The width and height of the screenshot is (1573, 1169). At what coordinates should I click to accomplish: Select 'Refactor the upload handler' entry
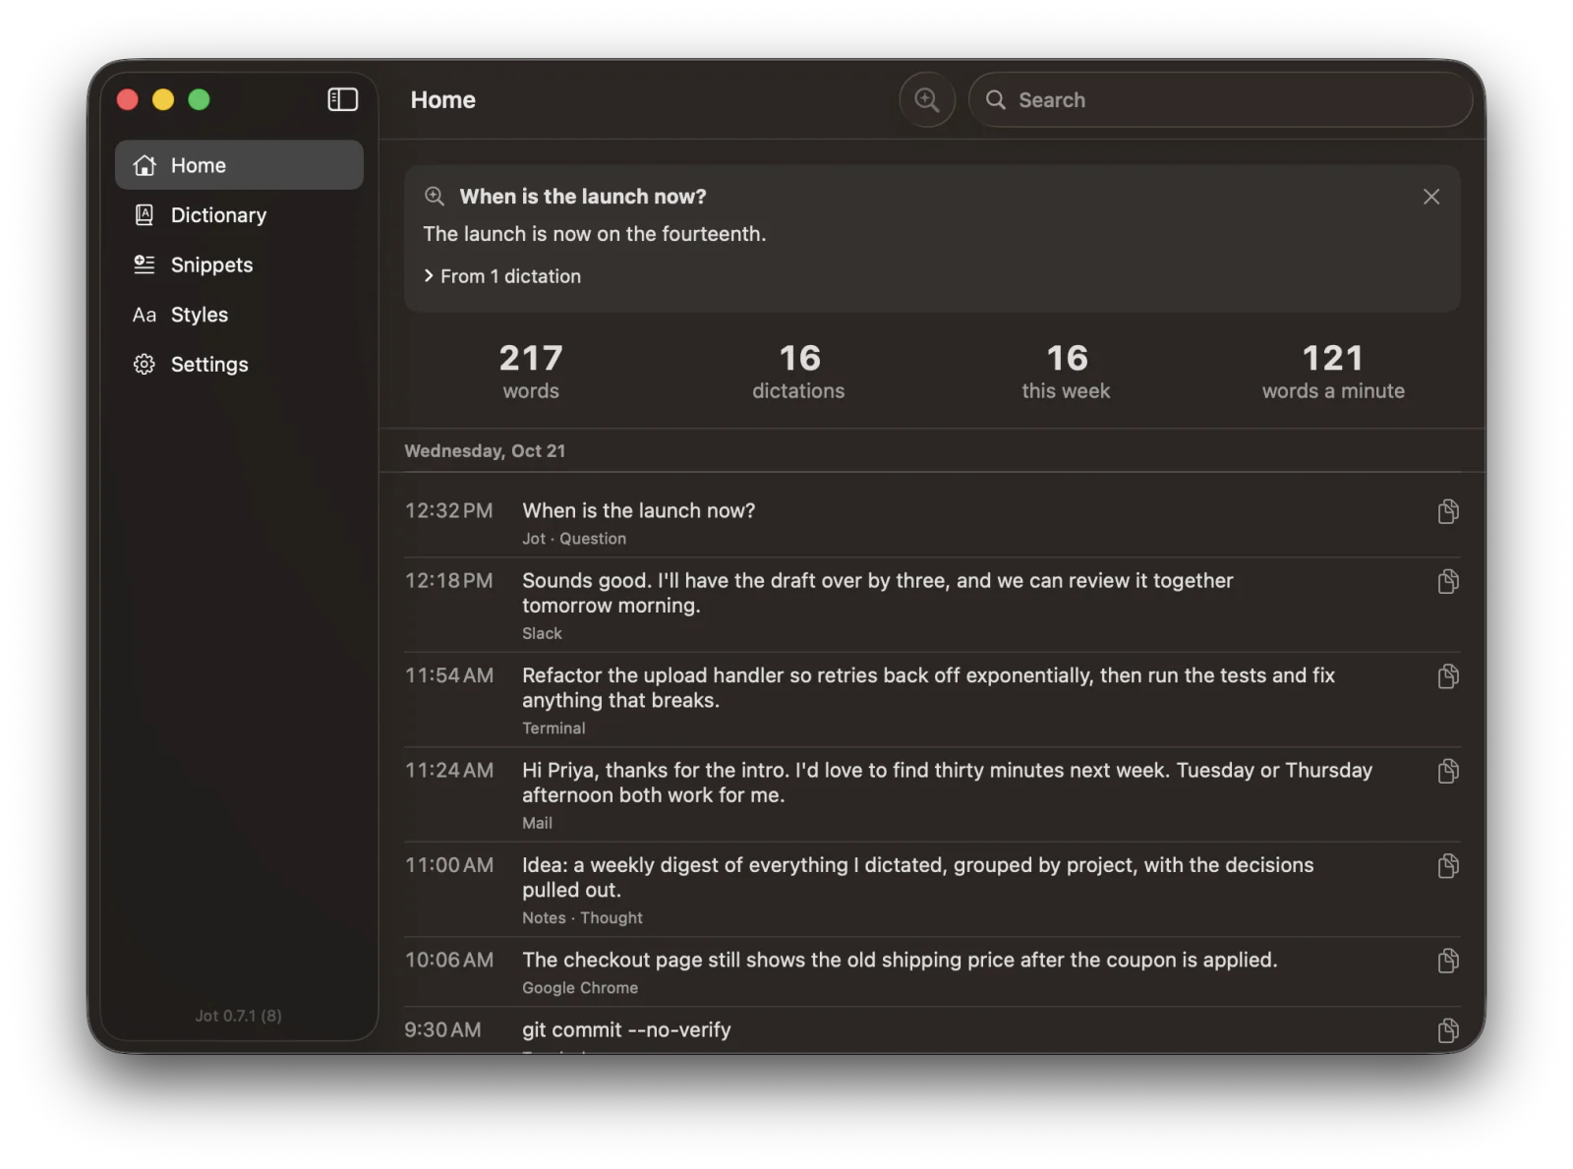coord(932,700)
